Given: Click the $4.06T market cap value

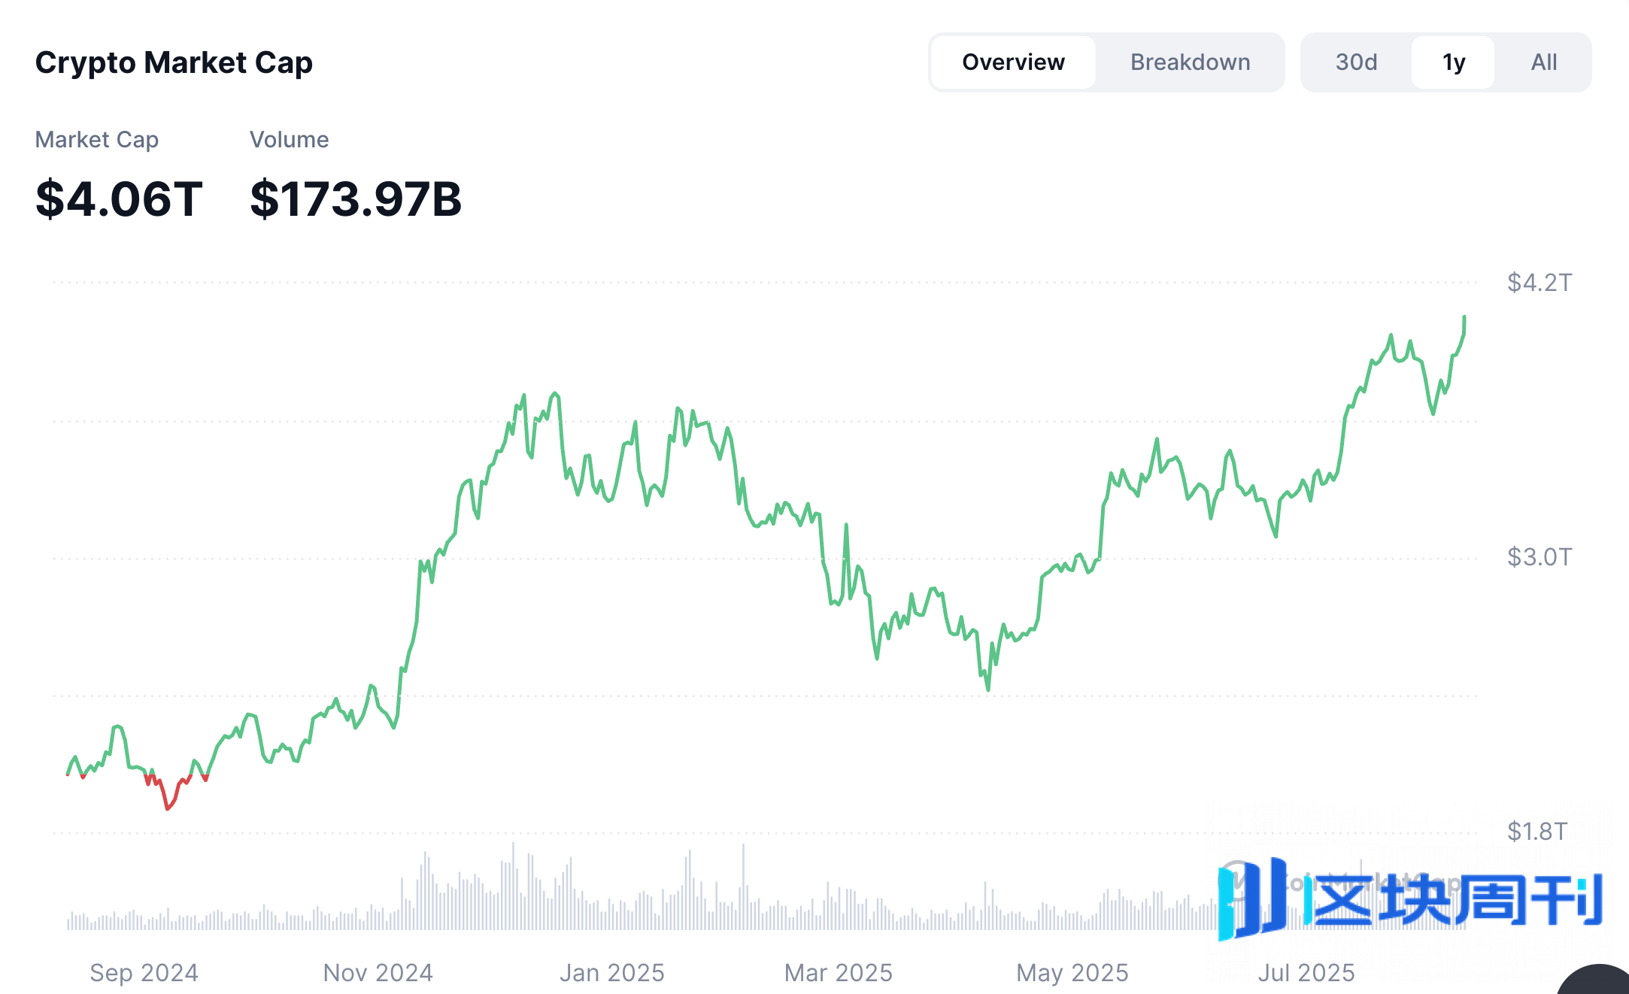Looking at the screenshot, I should click(x=119, y=199).
